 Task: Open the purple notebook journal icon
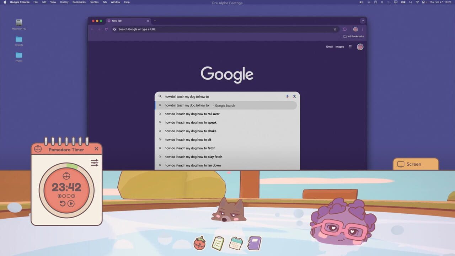(254, 243)
